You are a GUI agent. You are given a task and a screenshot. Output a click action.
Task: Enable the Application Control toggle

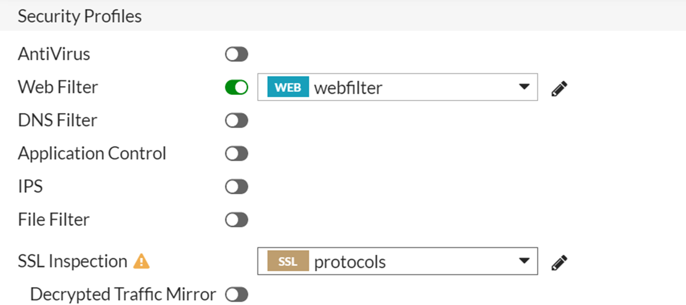click(x=236, y=154)
